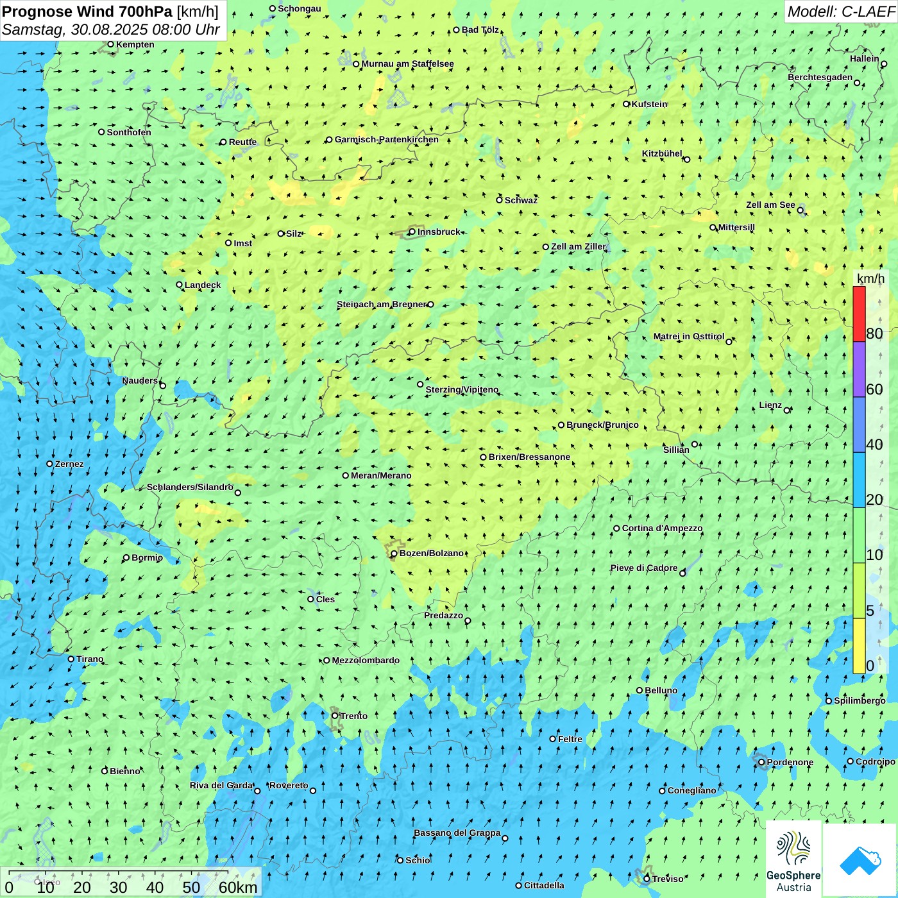Select the Berchtesgaden label
898x898 pixels.
[820, 77]
